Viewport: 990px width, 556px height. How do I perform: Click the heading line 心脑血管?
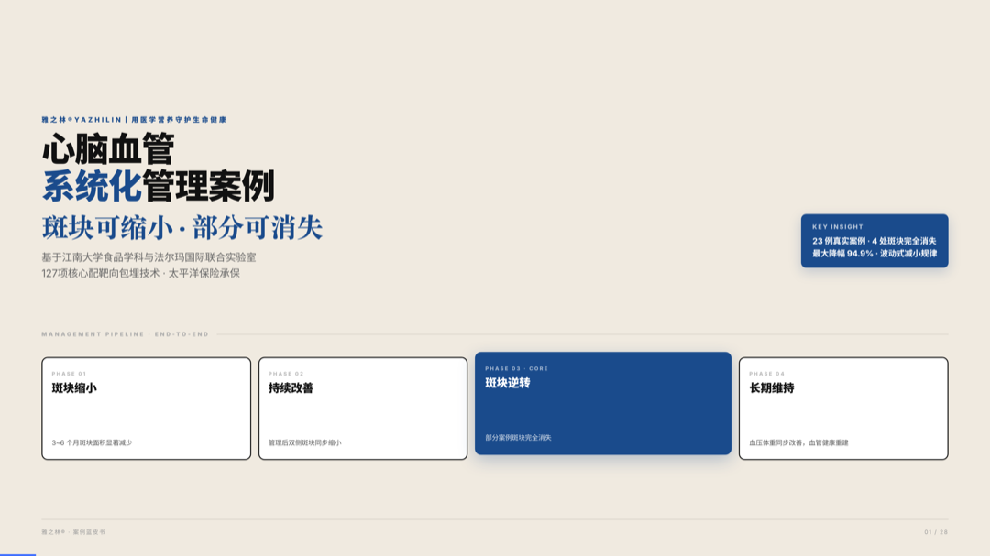(108, 149)
